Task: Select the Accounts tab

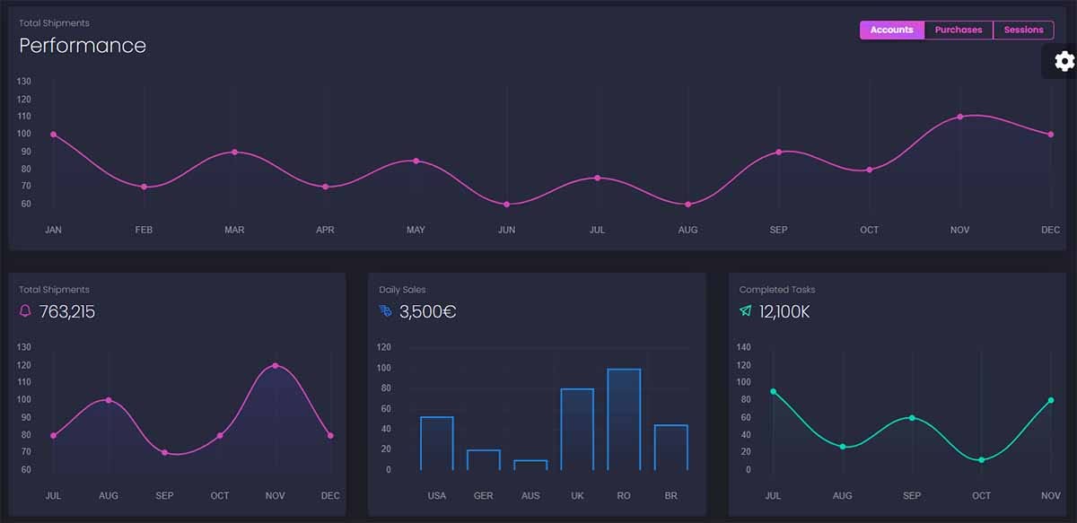Action: point(891,30)
